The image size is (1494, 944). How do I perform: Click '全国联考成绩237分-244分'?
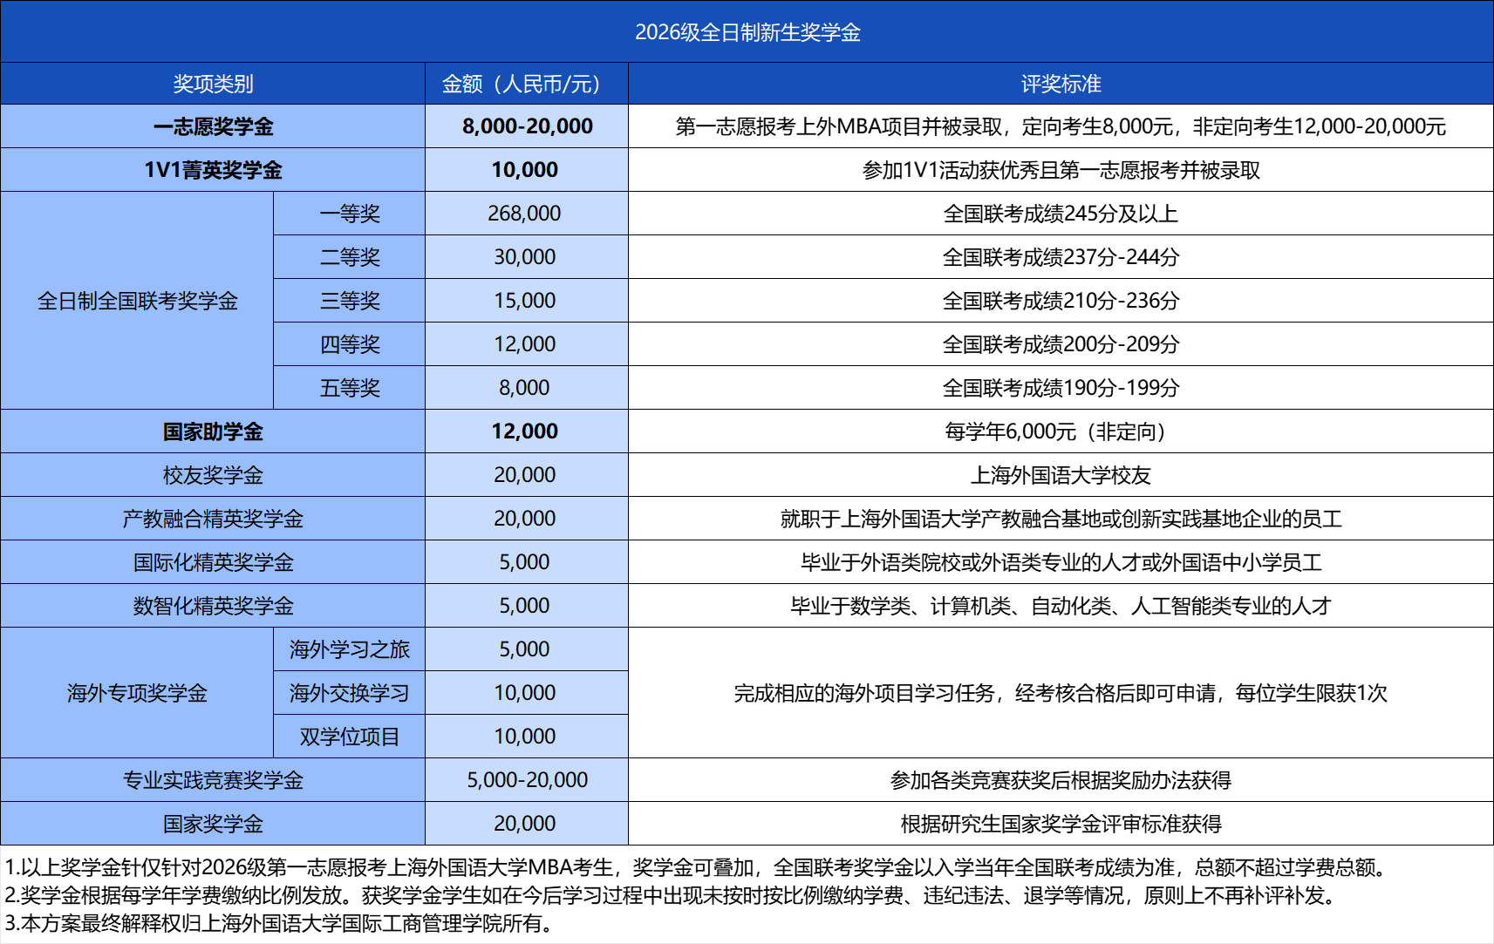[1061, 257]
